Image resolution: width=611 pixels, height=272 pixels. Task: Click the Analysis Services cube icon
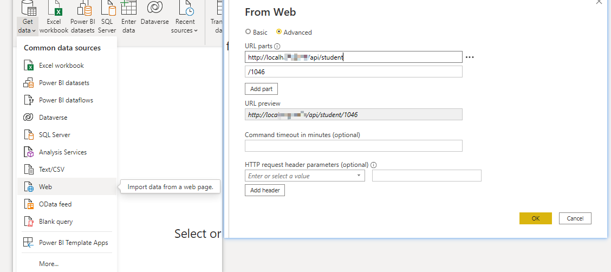[29, 152]
